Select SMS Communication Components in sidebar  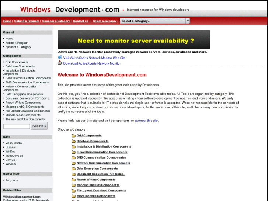pos(27,82)
